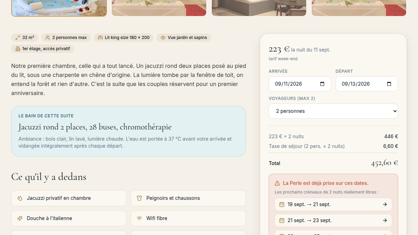Click the Lit king size 180 × 200 tag
Viewport: 418px width, 235px height.
pos(124,38)
